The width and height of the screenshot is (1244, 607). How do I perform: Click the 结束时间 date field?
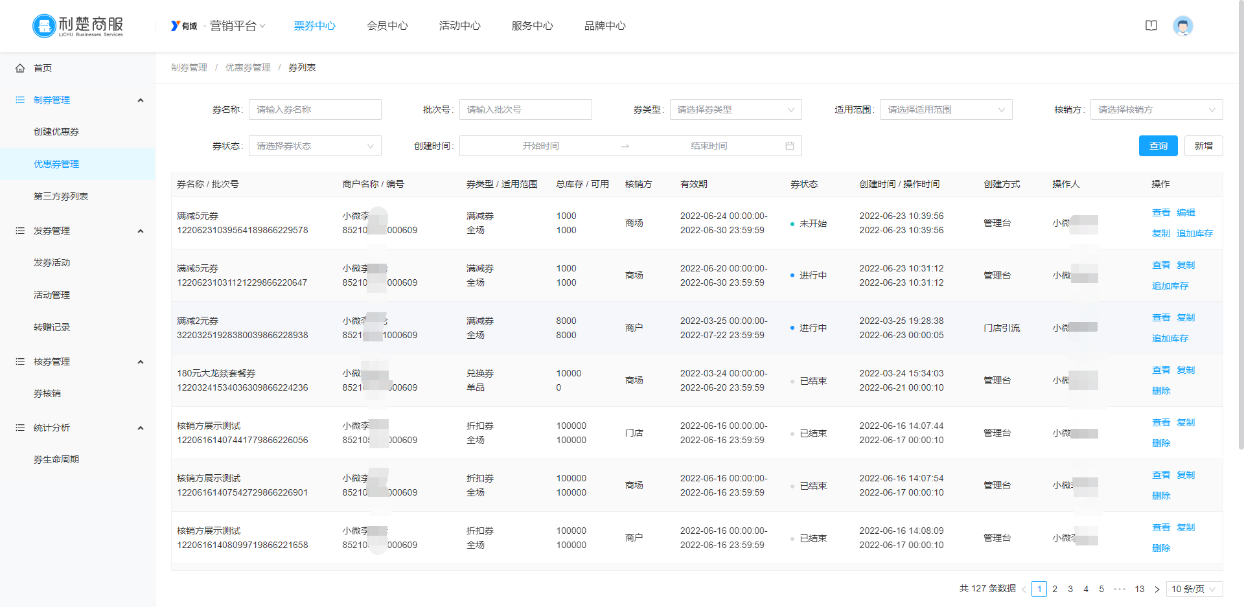[709, 146]
